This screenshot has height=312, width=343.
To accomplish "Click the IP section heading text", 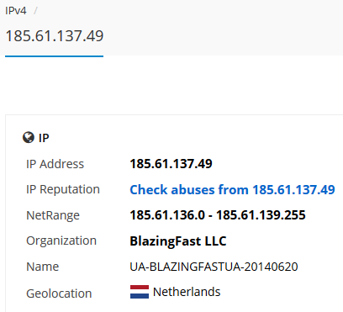I will pos(44,138).
